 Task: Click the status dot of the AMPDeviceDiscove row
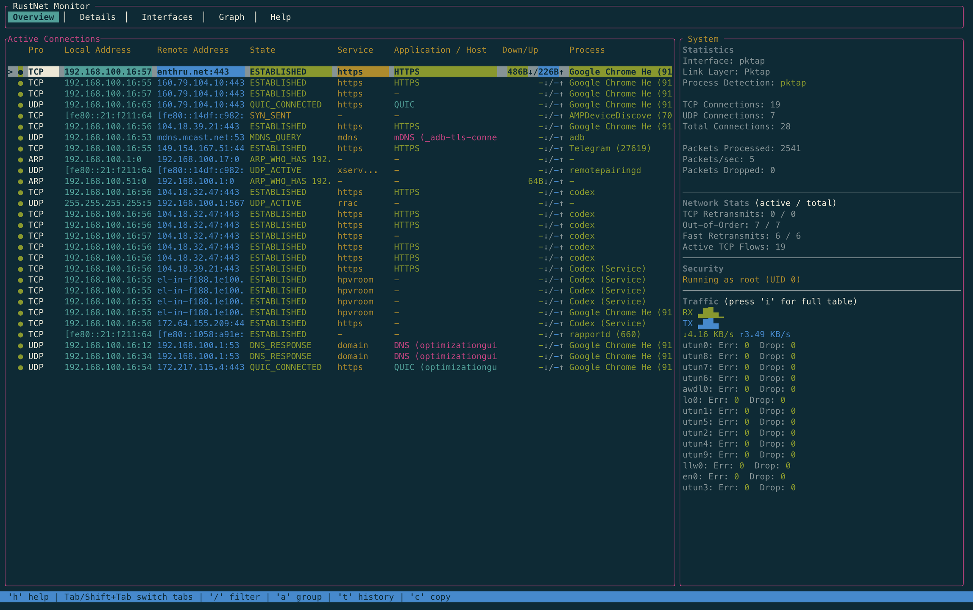point(20,116)
